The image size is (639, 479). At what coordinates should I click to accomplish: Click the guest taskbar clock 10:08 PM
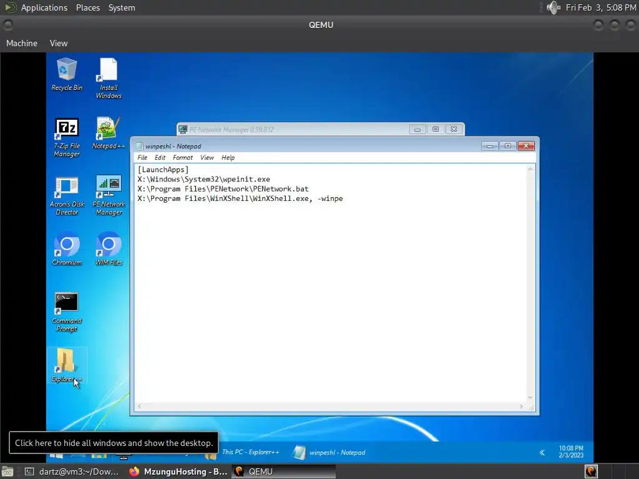[571, 452]
